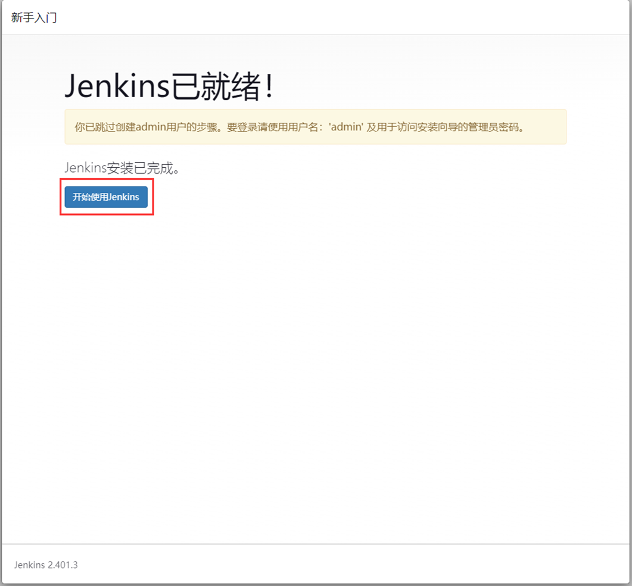The image size is (632, 586).
Task: Click the 开始使用Jenkins button
Action: 106,197
